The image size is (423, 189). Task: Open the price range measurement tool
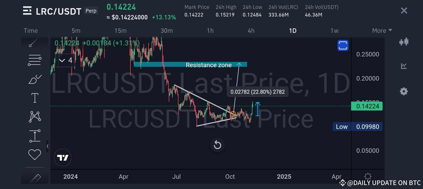tap(35, 136)
